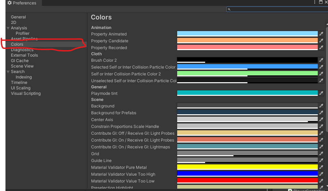The height and width of the screenshot is (191, 328).
Task: Collapse the Analysis tree section
Action: point(8,28)
